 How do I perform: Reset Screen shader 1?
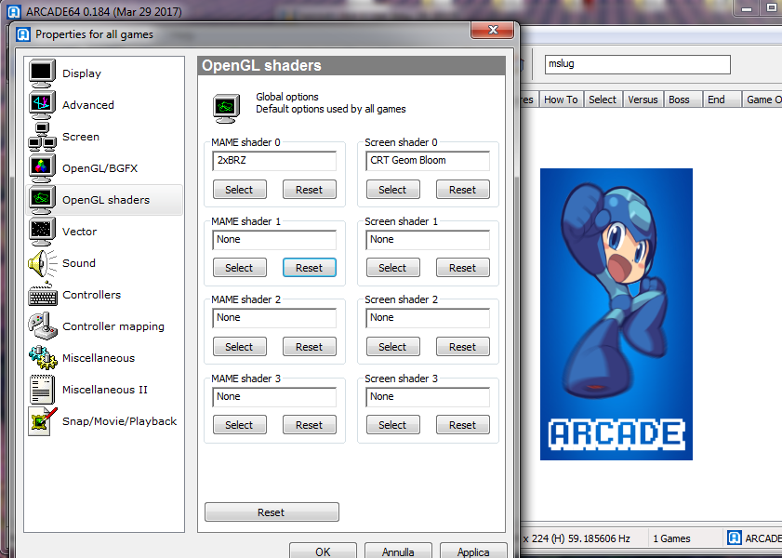point(463,268)
